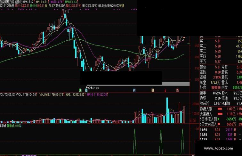242x156 pixels.
Task: Click the 玻璃 sector link in header
Action: click(122, 6)
